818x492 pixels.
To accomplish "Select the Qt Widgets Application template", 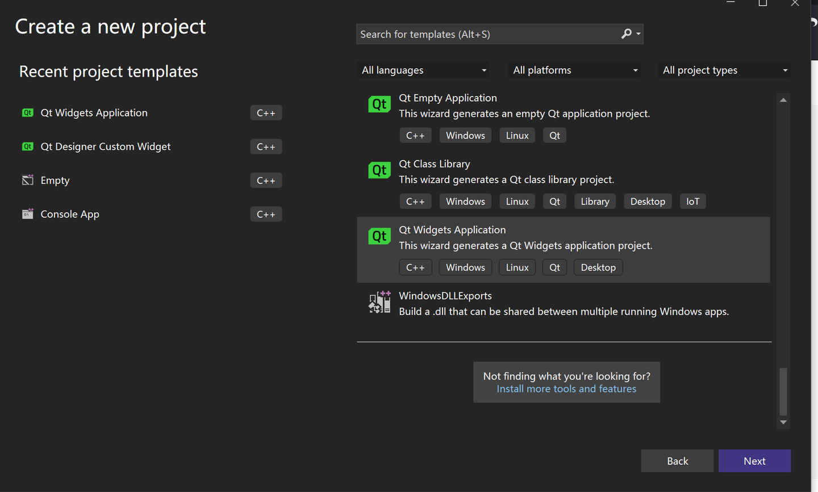I will click(x=452, y=230).
